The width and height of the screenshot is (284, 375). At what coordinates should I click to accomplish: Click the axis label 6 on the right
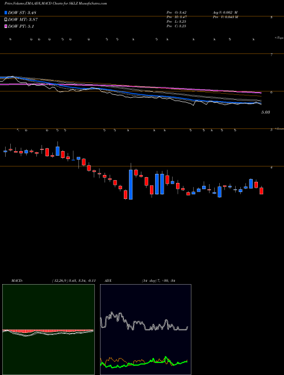(x=272, y=93)
